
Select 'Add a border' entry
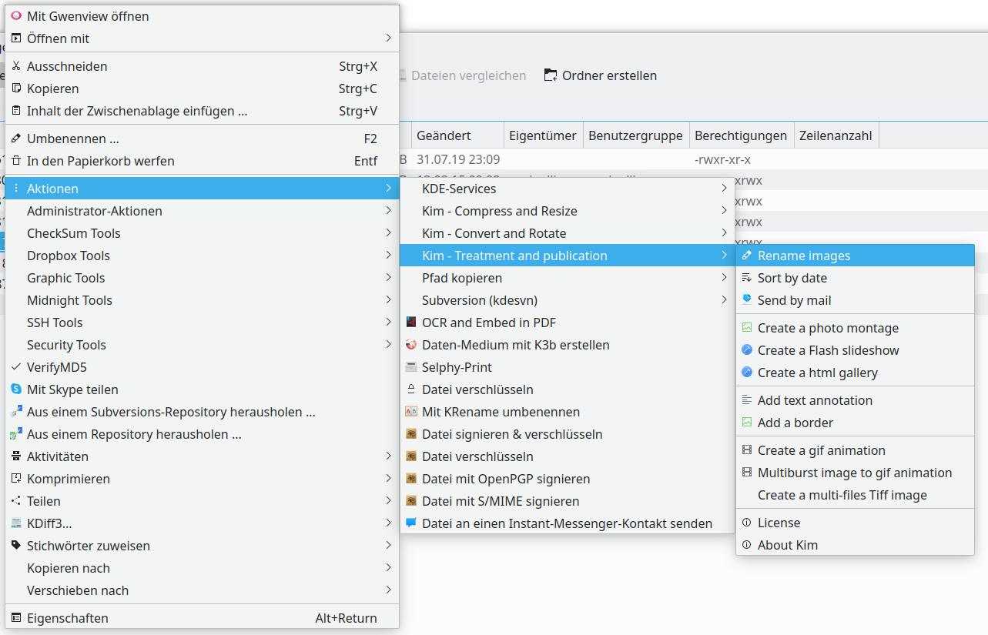tap(855, 423)
